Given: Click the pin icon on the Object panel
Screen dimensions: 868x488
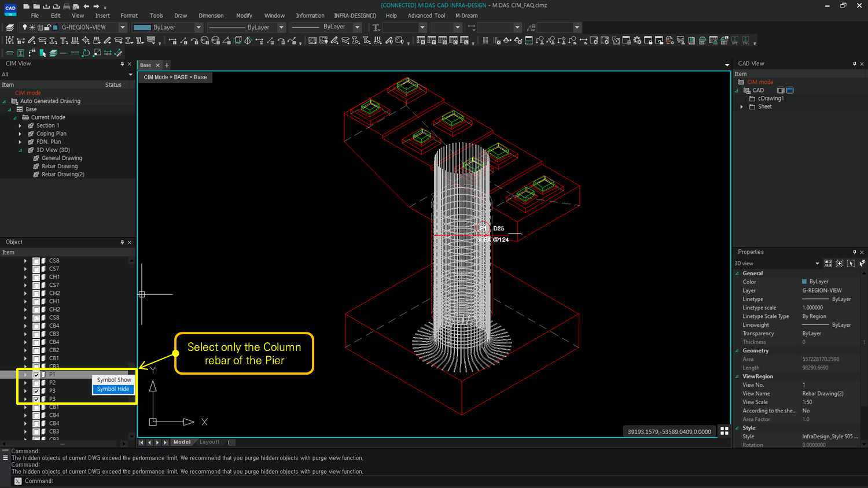Looking at the screenshot, I should (122, 242).
